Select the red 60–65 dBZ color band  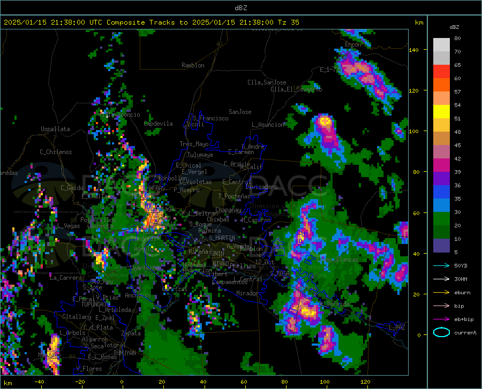coord(441,72)
